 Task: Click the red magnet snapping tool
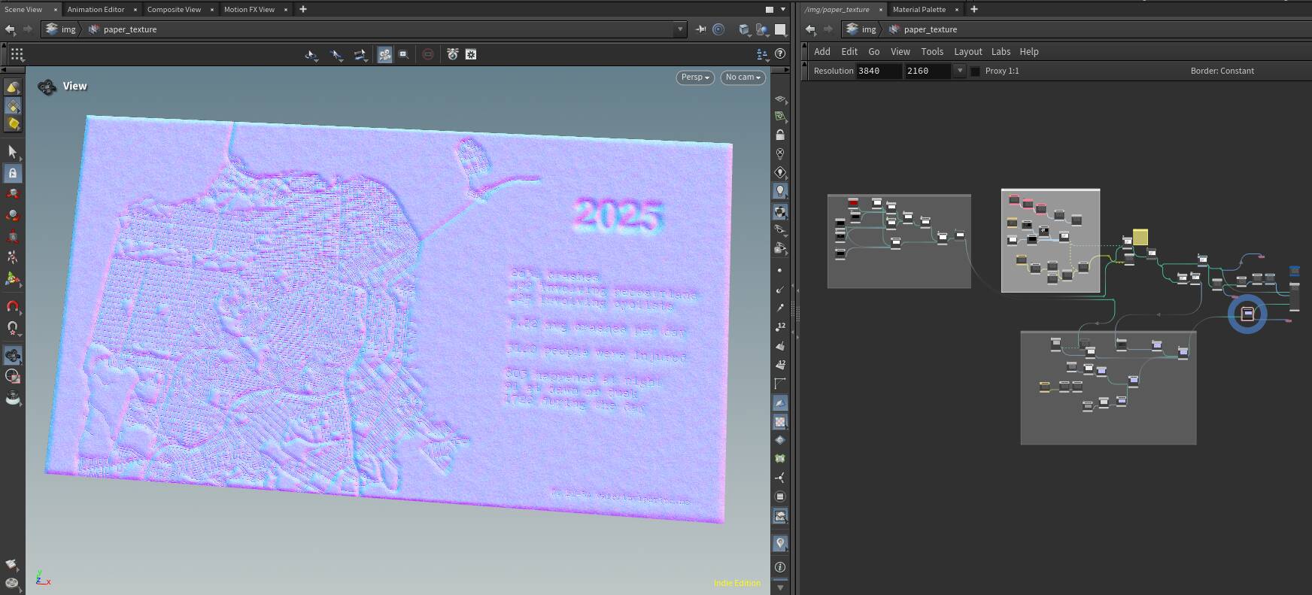(x=12, y=307)
